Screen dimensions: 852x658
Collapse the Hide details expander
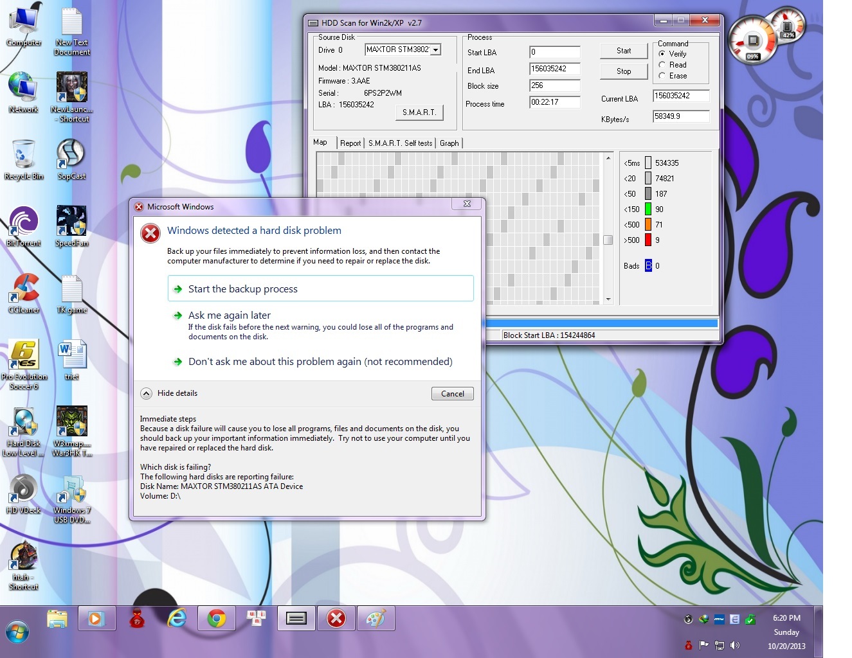coord(147,393)
